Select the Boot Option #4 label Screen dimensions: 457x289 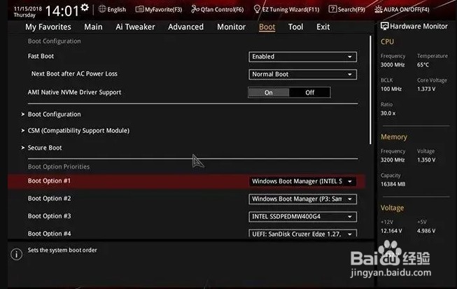(49, 233)
